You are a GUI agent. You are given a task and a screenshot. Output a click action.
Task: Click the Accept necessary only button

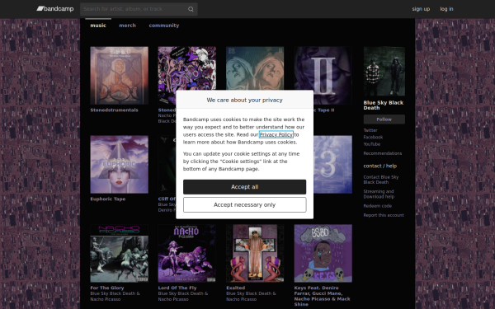pyautogui.click(x=245, y=205)
